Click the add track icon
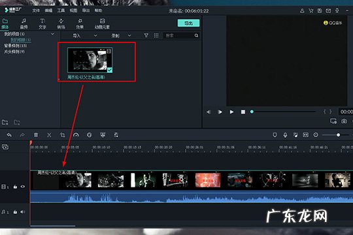The height and width of the screenshot is (235, 353). click(5, 147)
